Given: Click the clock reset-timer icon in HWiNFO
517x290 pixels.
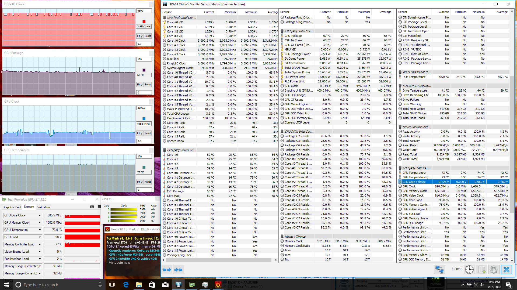Looking at the screenshot, I should pos(469,269).
